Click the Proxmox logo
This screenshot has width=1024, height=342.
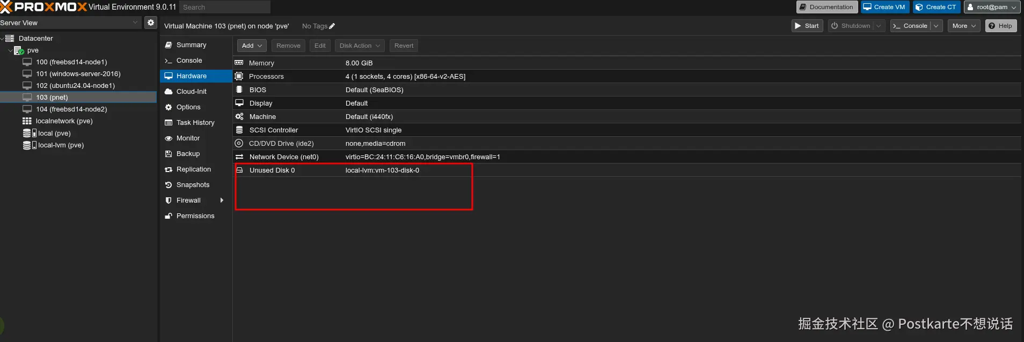click(43, 7)
